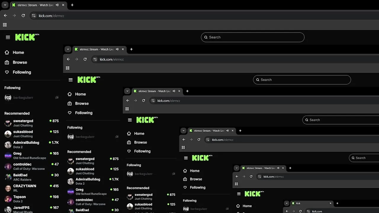The height and width of the screenshot is (213, 379).
Task: Click the Search field in the second nested page
Action: tap(302, 80)
